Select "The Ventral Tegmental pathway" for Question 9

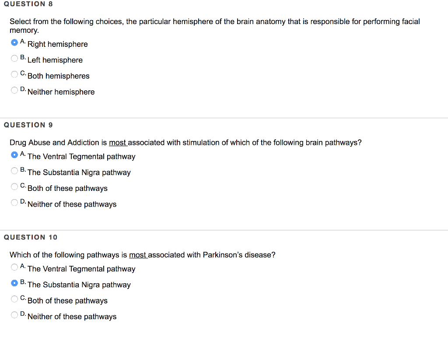tap(14, 155)
